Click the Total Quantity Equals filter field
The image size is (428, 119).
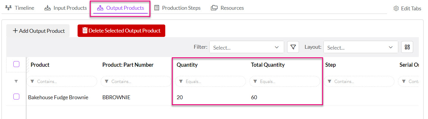tap(285, 81)
